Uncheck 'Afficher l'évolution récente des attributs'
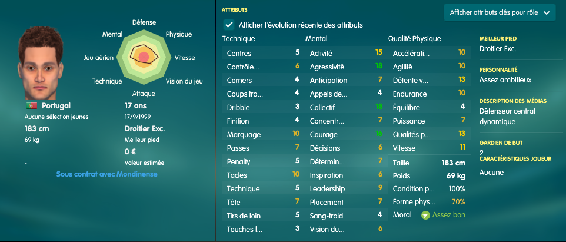The height and width of the screenshot is (242, 566). tap(228, 25)
